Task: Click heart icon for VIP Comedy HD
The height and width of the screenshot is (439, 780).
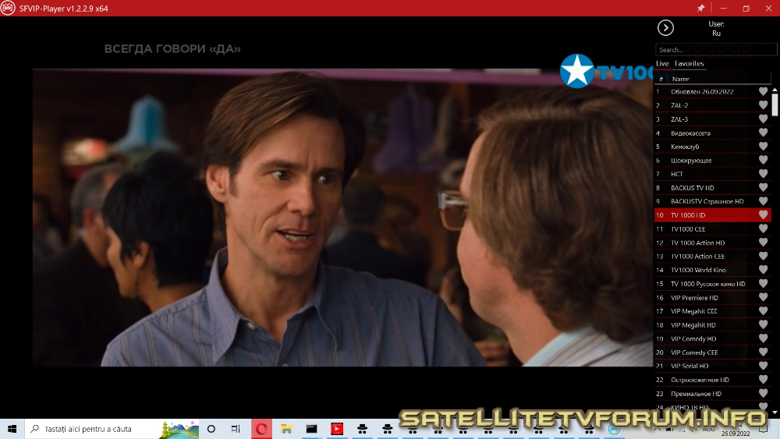Action: (763, 338)
